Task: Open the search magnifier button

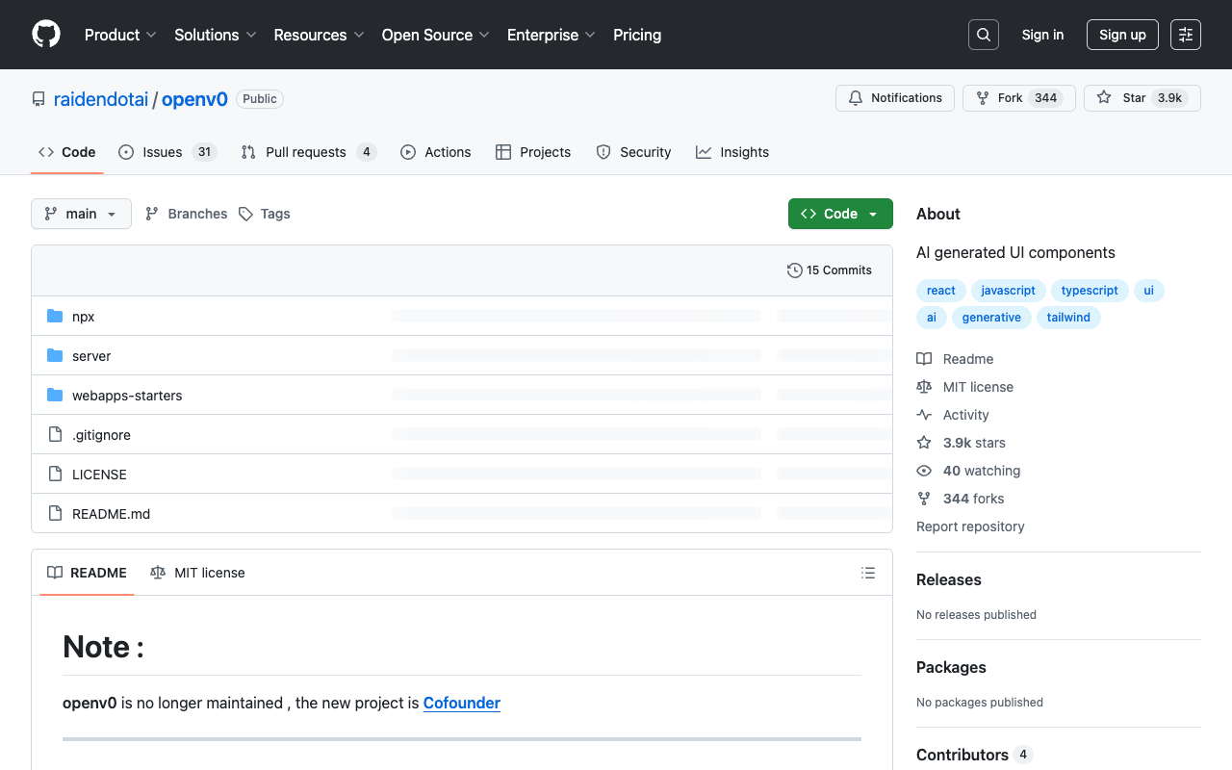Action: 984,35
